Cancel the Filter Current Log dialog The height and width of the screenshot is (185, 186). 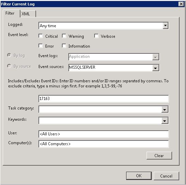[x=166, y=176]
